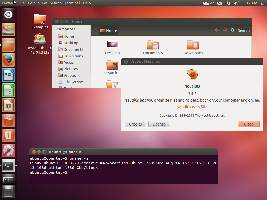Image resolution: width=267 pixels, height=200 pixels.
Task: Open the Trash in the launcher
Action: click(x=8, y=192)
